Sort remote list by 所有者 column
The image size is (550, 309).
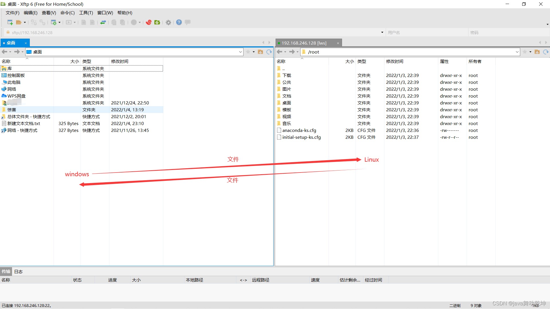[x=481, y=61]
